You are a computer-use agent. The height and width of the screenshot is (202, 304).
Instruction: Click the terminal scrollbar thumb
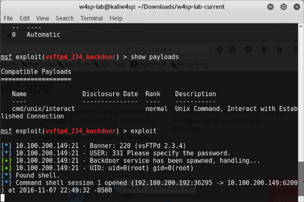click(x=301, y=179)
